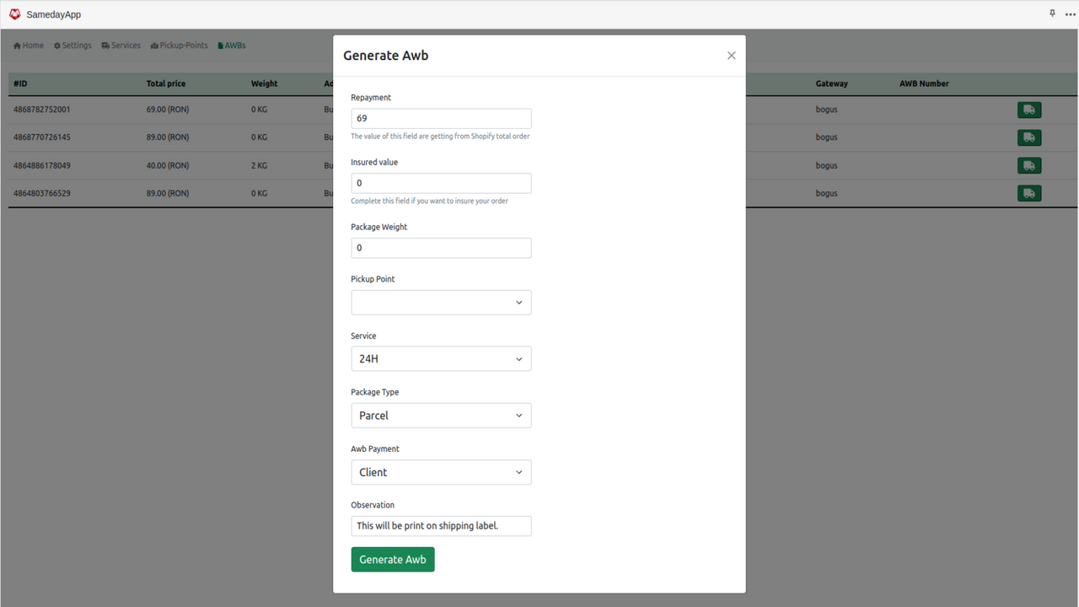The width and height of the screenshot is (1079, 607).
Task: Click the green truck icon for order 4868782752001
Action: point(1028,109)
